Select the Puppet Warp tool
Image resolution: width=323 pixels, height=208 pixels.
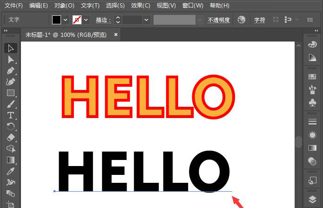[11, 182]
